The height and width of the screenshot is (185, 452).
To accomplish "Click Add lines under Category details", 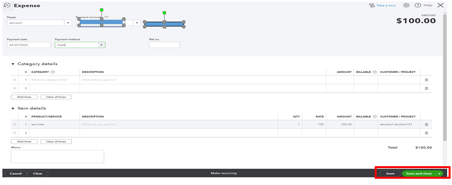I will pos(24,97).
